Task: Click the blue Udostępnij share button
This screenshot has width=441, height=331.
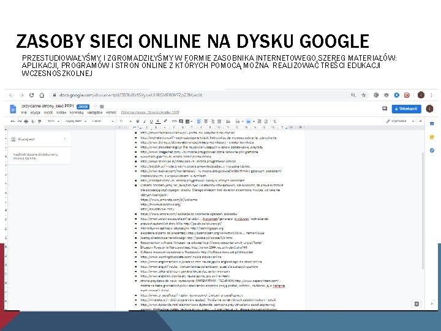Action: tap(407, 108)
